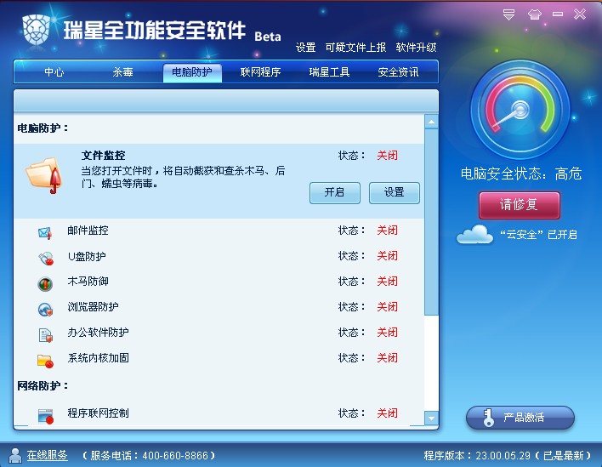Click 关闭 status of 木马防御
The height and width of the screenshot is (467, 602).
pyautogui.click(x=388, y=282)
